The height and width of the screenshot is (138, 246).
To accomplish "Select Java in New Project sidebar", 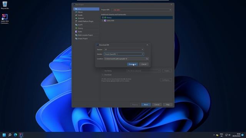I will coord(86,9).
